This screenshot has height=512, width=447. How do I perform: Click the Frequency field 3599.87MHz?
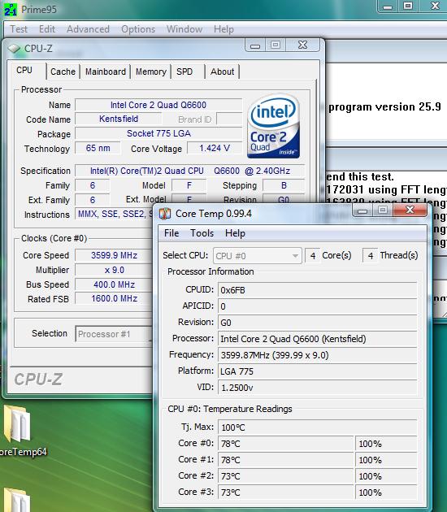pos(318,355)
